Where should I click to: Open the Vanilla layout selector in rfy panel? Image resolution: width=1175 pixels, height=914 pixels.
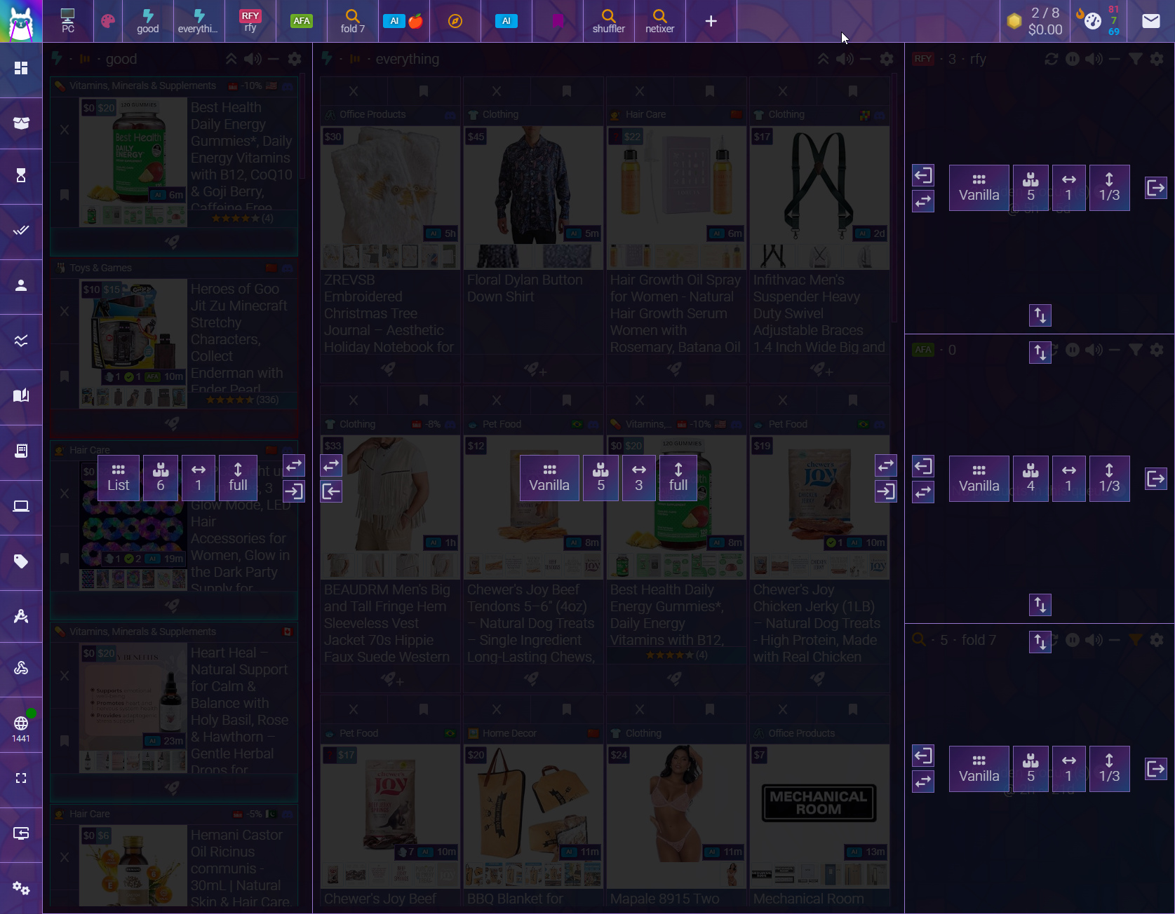pyautogui.click(x=979, y=188)
